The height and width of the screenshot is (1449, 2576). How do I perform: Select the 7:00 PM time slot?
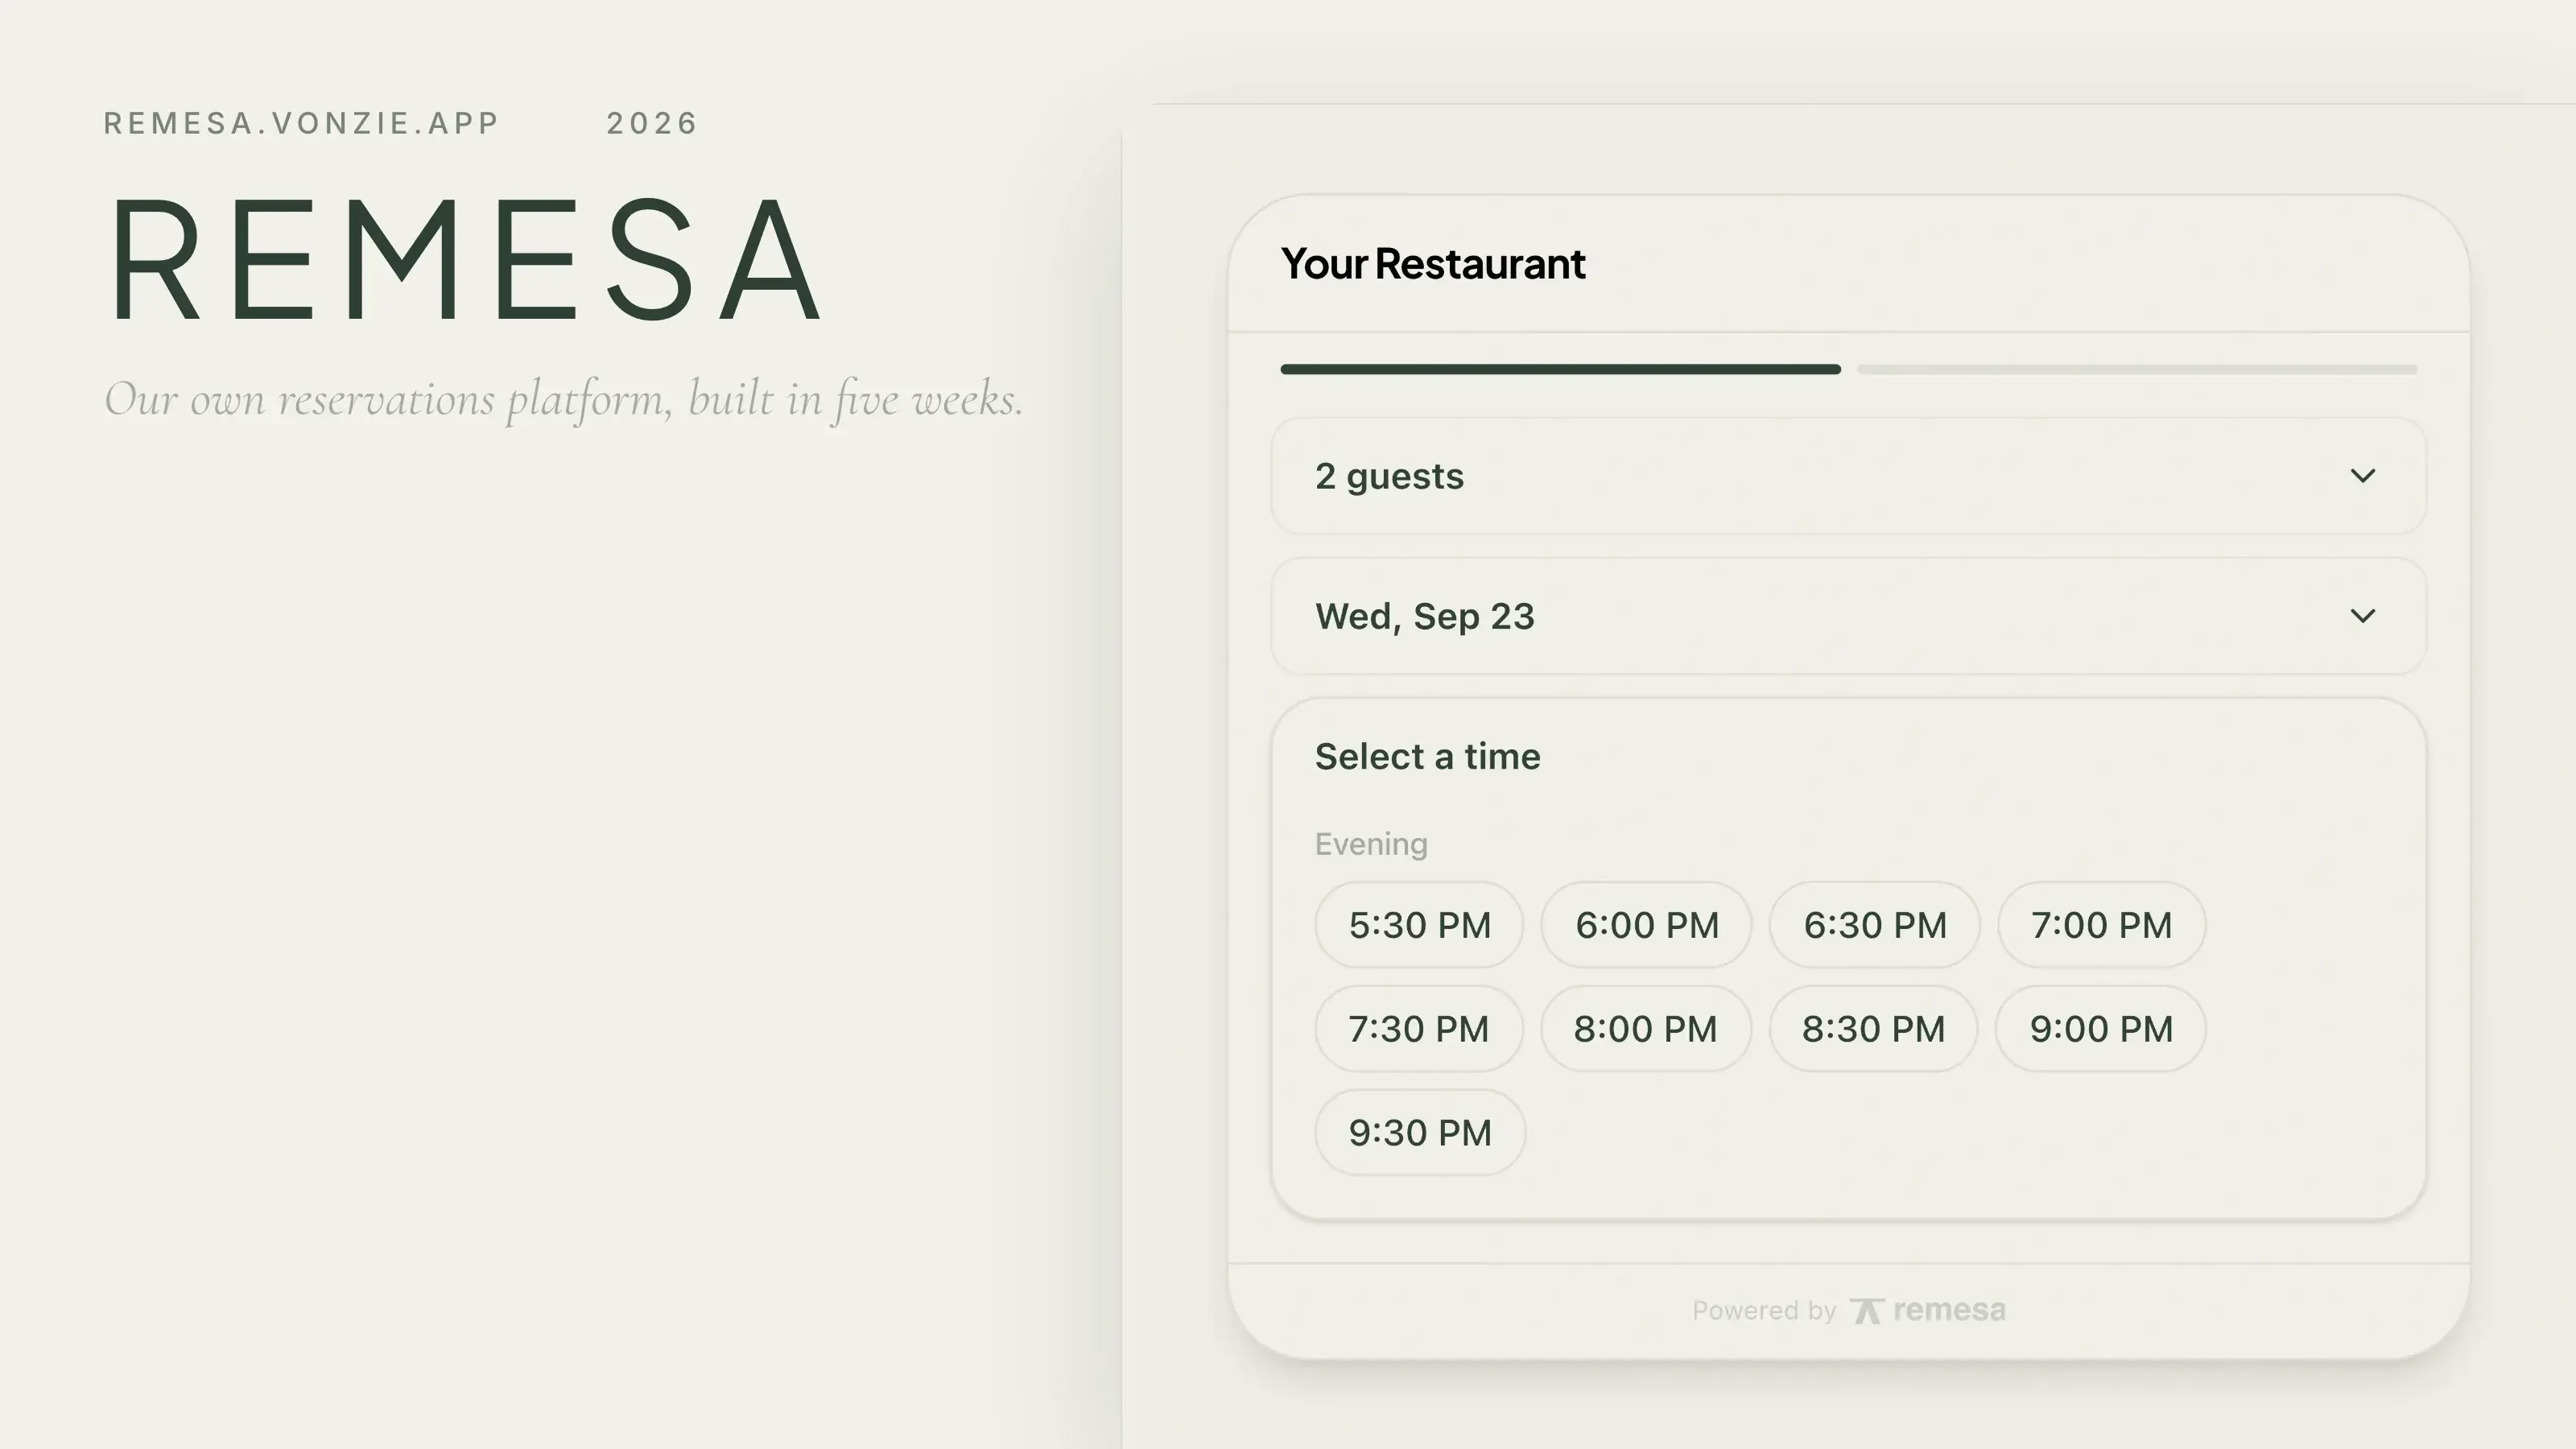(x=2101, y=925)
